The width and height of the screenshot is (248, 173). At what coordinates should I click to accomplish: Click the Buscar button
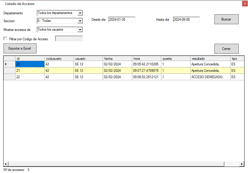[x=226, y=19]
